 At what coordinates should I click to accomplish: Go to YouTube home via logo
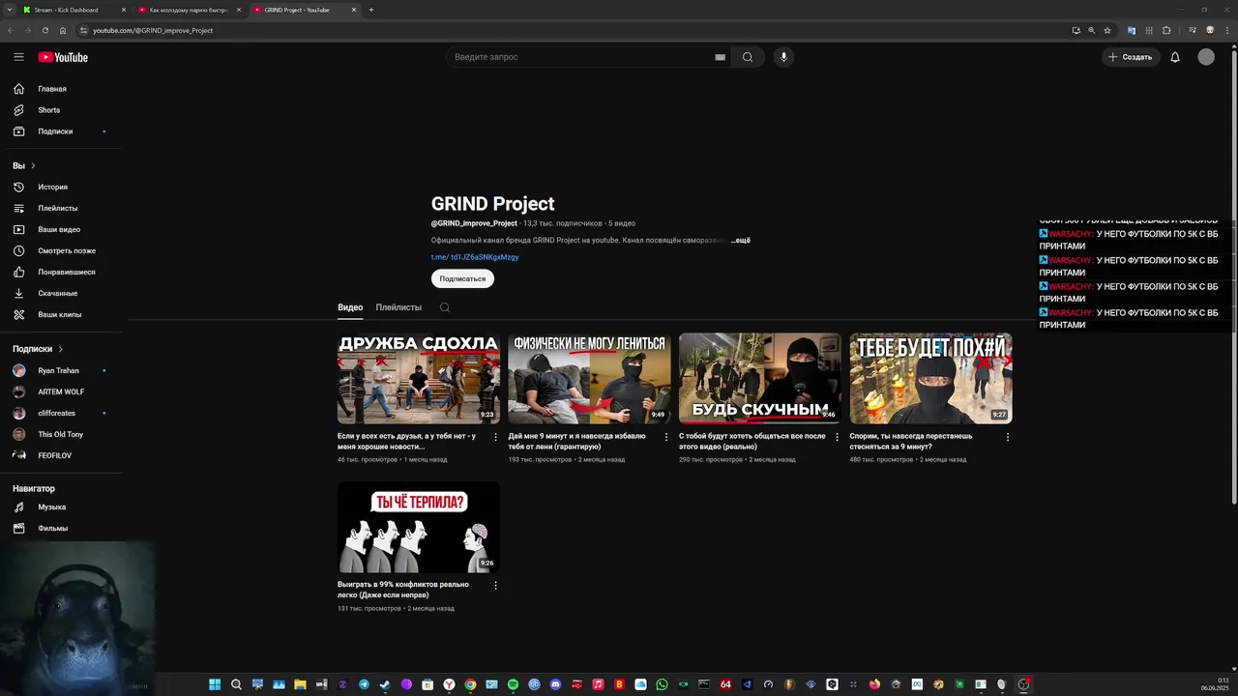pyautogui.click(x=63, y=57)
